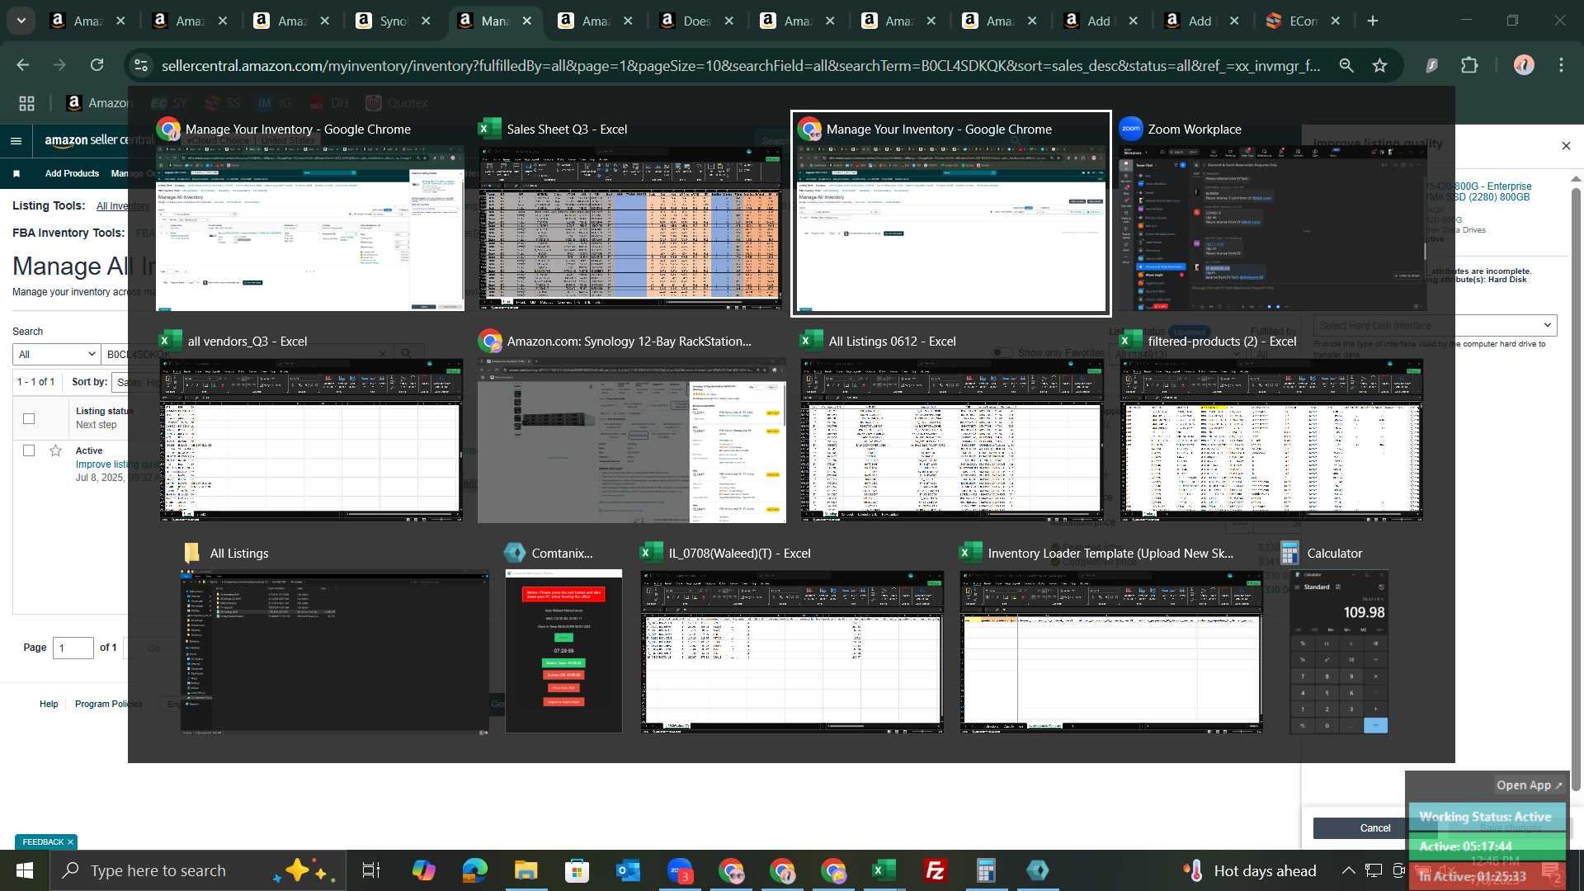The height and width of the screenshot is (891, 1584).
Task: Click the Chrome address bar URL
Action: tap(740, 65)
